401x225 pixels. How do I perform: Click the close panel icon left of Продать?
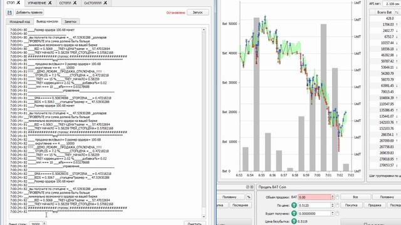(252, 187)
